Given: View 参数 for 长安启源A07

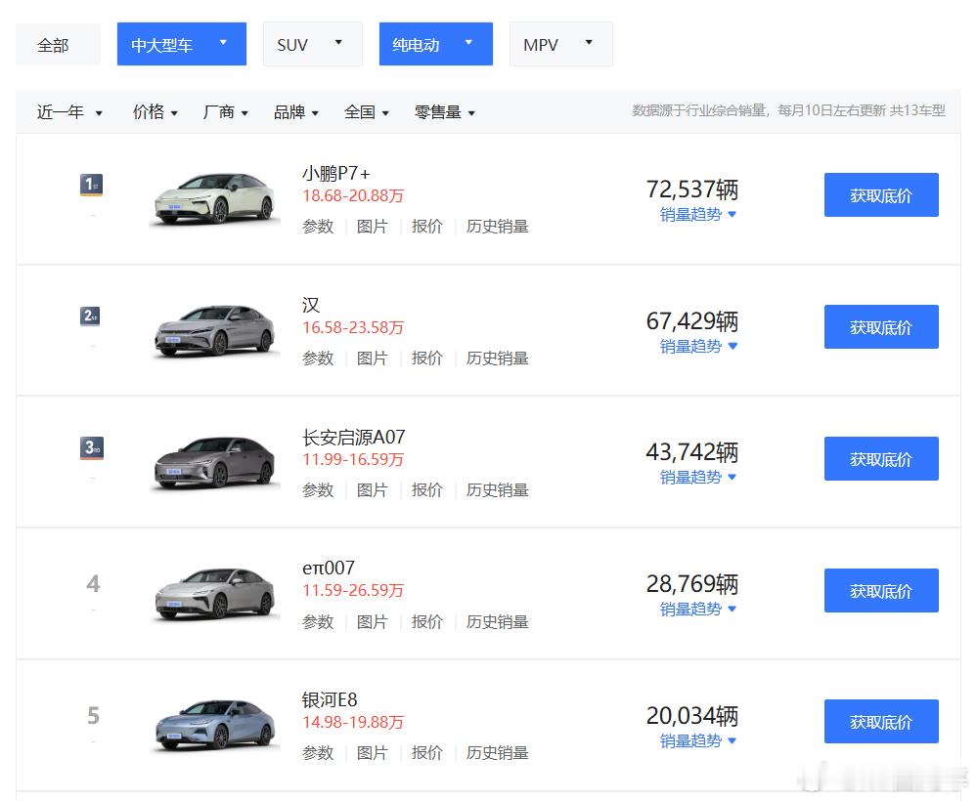Looking at the screenshot, I should pyautogui.click(x=318, y=490).
